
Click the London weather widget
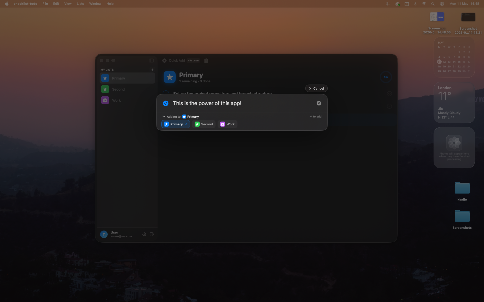(454, 102)
